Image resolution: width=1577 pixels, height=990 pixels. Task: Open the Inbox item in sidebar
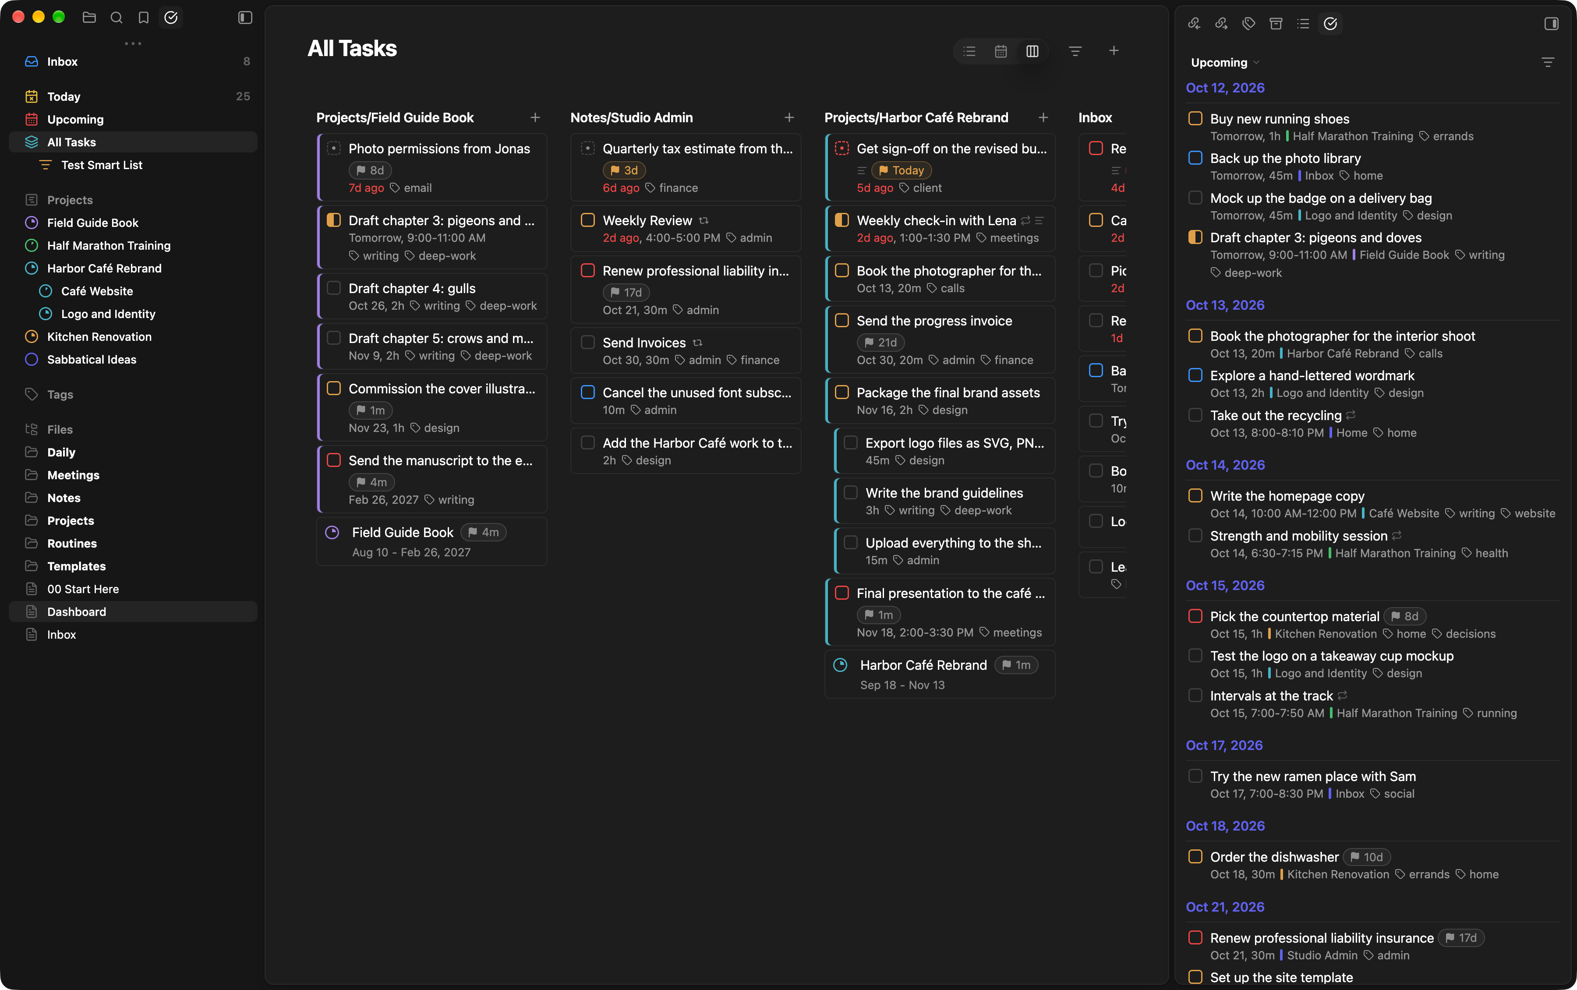pyautogui.click(x=134, y=62)
